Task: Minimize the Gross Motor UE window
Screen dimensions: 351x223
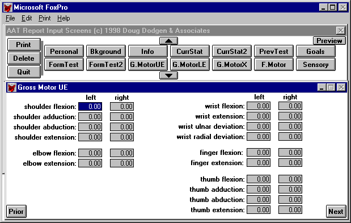Action: (x=322, y=87)
